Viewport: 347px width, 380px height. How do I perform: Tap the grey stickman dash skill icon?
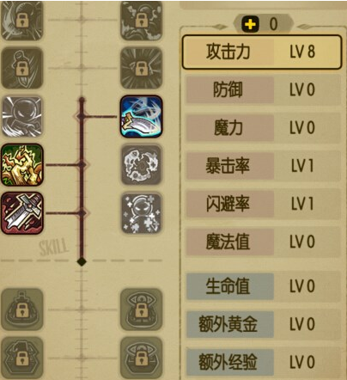click(22, 117)
